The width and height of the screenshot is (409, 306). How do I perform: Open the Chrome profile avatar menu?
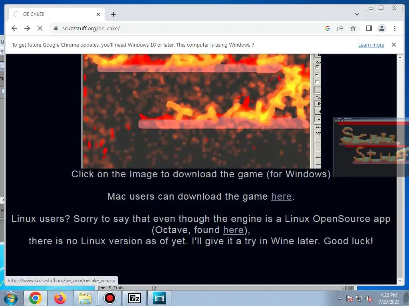click(x=382, y=28)
